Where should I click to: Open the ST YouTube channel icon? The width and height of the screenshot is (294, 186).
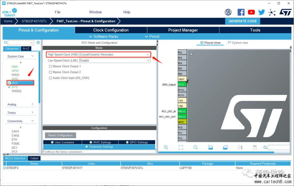(x=251, y=12)
